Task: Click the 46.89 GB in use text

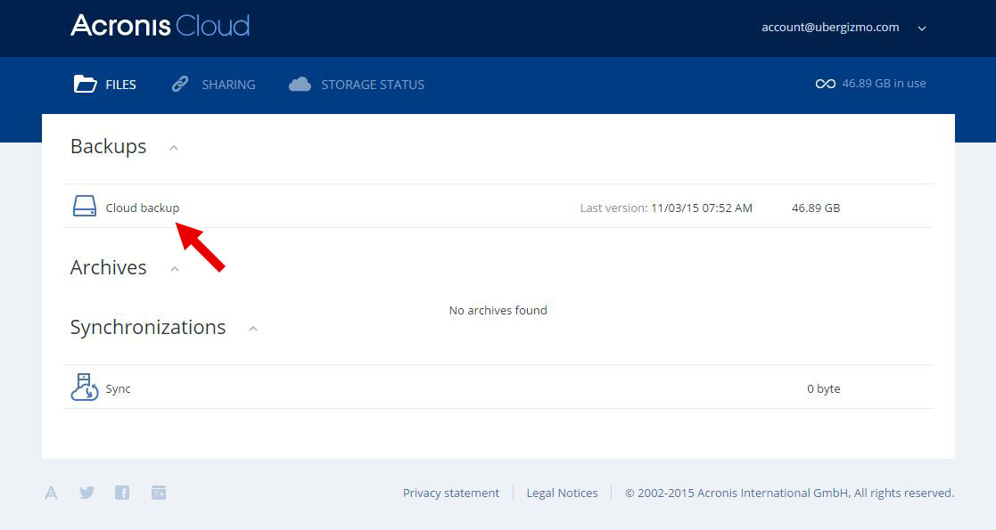Action: coord(884,84)
